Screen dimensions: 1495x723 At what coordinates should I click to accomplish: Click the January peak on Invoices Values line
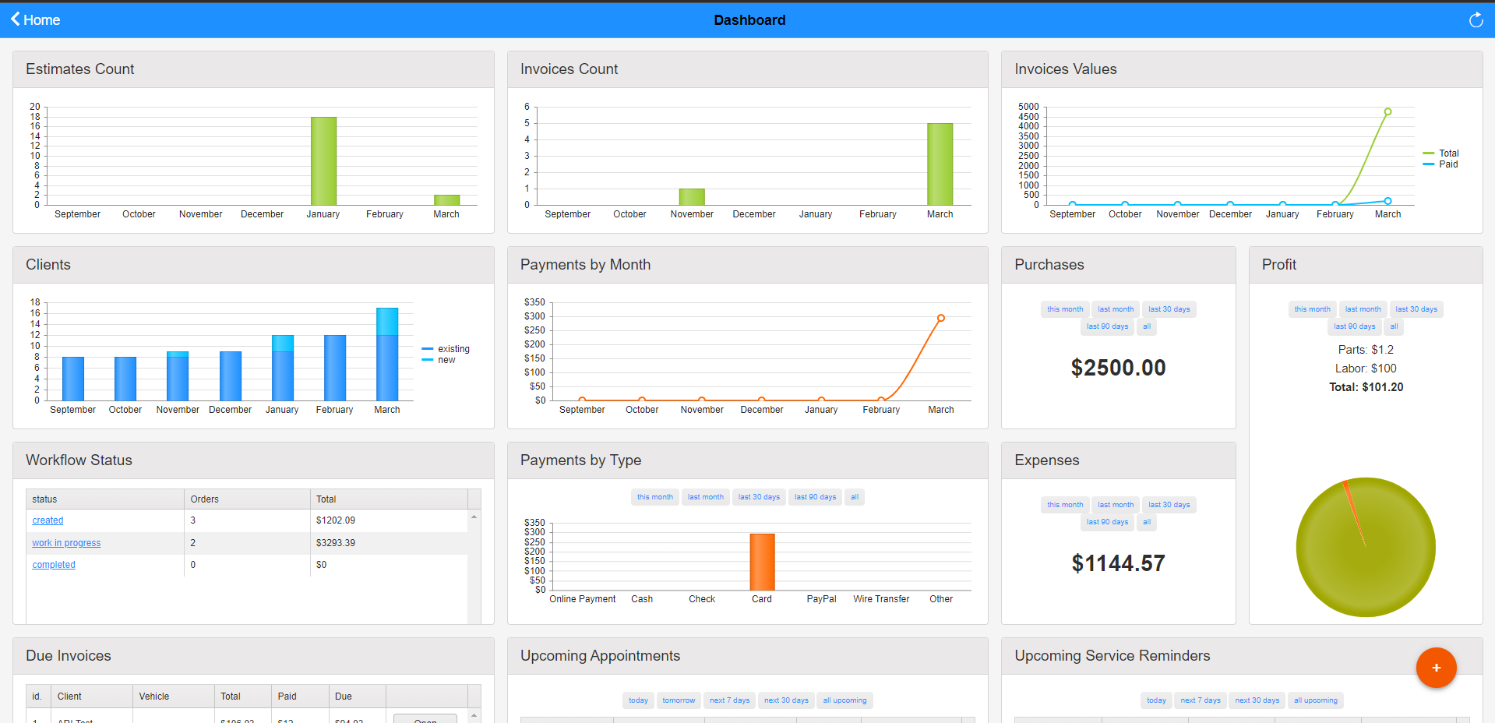click(x=1283, y=204)
